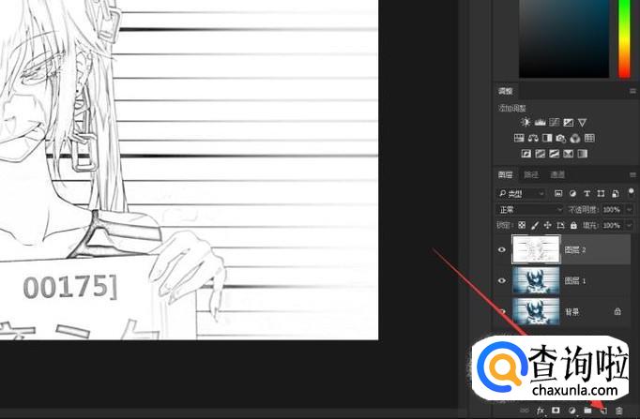Lock layer position with move icon
The height and width of the screenshot is (419, 640).
pyautogui.click(x=548, y=225)
